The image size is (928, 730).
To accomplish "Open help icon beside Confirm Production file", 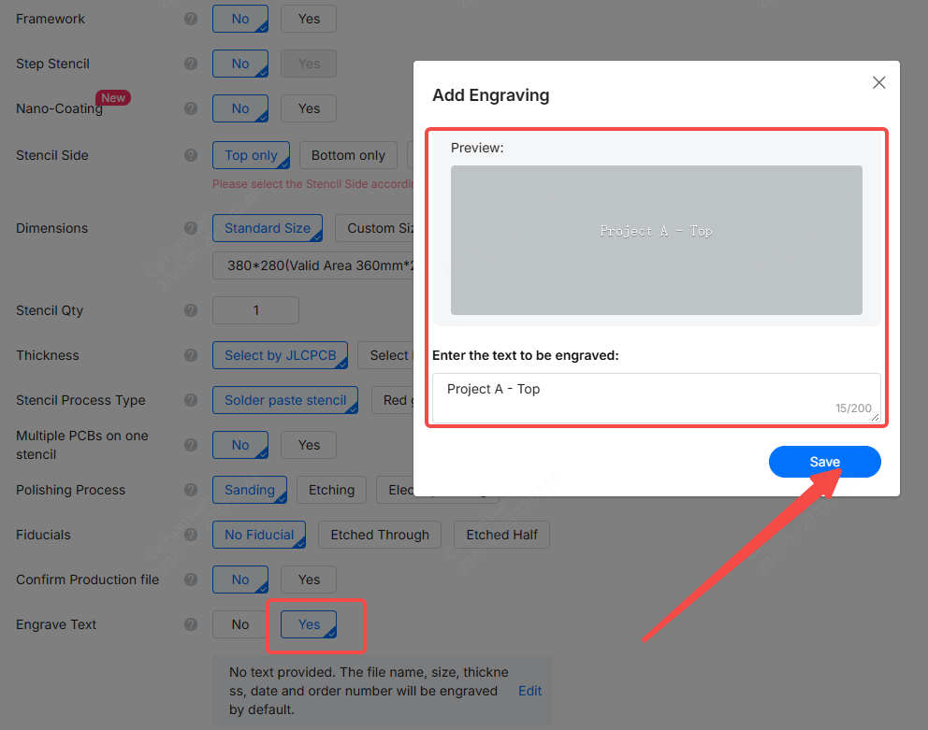I will [191, 580].
